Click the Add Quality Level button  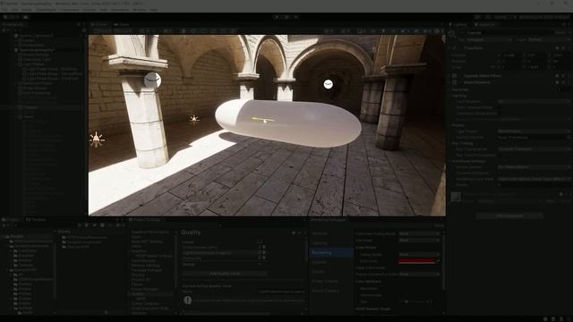point(225,274)
